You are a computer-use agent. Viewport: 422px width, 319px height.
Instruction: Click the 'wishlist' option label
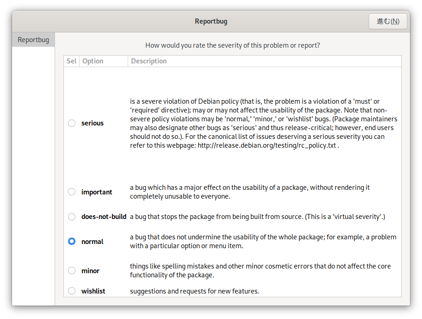(x=93, y=291)
